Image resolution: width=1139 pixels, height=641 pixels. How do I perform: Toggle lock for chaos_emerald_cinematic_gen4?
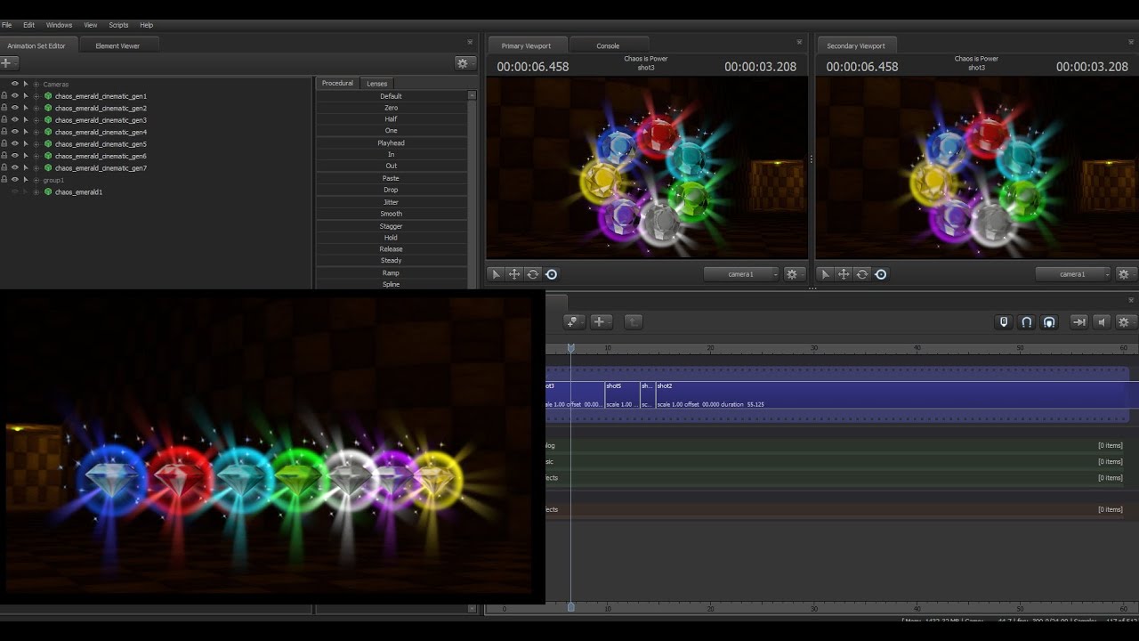coord(4,132)
